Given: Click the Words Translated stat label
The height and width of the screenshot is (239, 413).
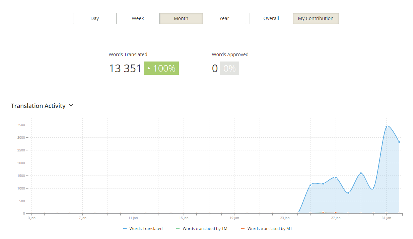Looking at the screenshot, I should click(128, 54).
